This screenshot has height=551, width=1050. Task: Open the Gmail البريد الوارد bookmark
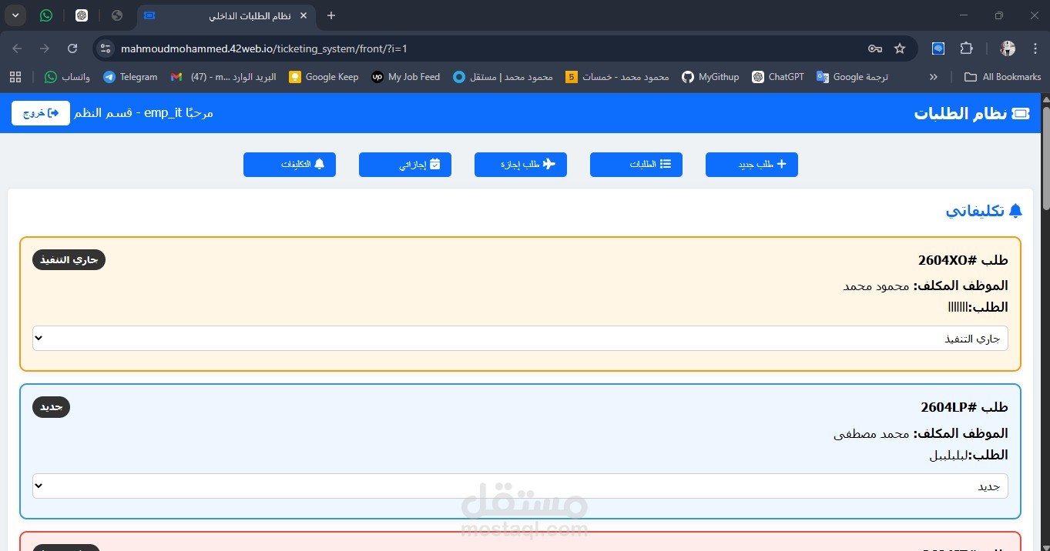coord(223,77)
